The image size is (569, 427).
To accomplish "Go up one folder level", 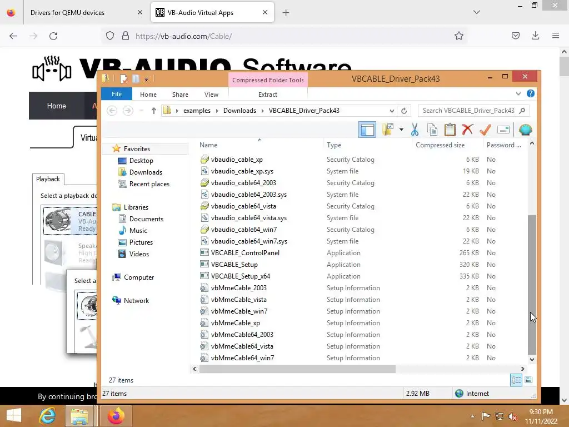I will tap(153, 111).
